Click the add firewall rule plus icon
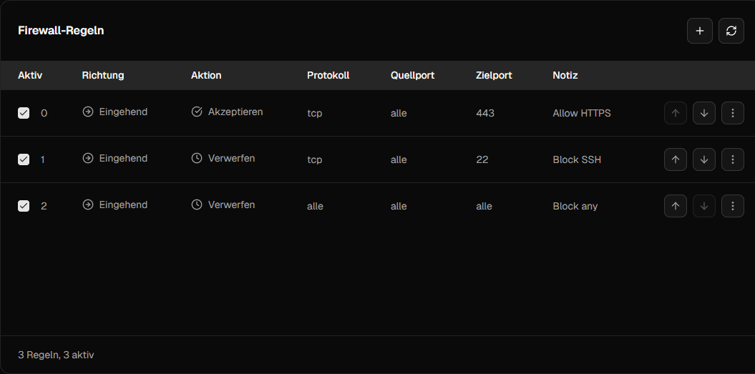The image size is (755, 374). (700, 31)
